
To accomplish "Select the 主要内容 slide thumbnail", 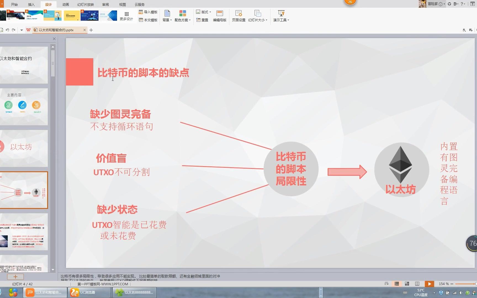I will click(x=24, y=107).
